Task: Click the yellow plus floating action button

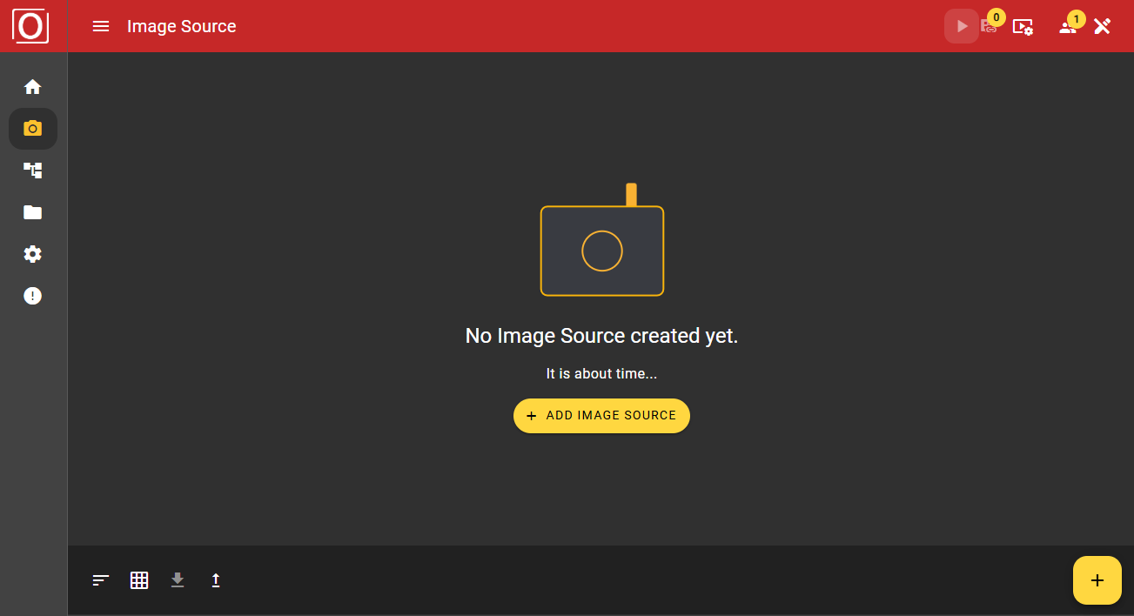Action: (1097, 579)
